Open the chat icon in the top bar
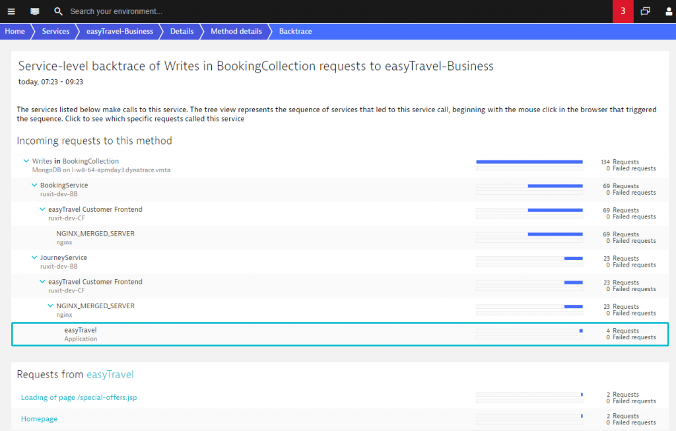This screenshot has width=676, height=431. [x=35, y=11]
